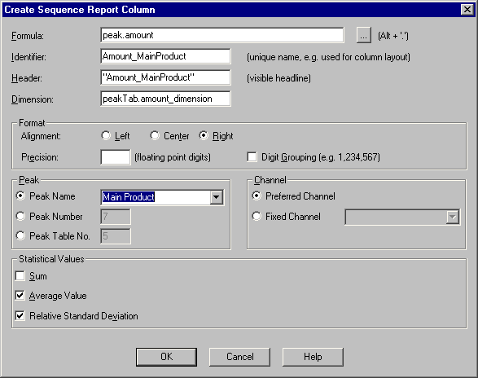This screenshot has width=478, height=378.
Task: Open Help for this dialog
Action: (x=313, y=357)
